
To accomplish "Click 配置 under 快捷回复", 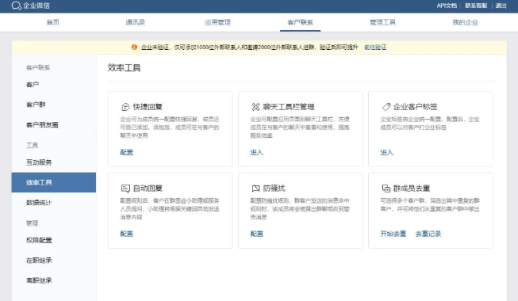I will click(x=127, y=152).
